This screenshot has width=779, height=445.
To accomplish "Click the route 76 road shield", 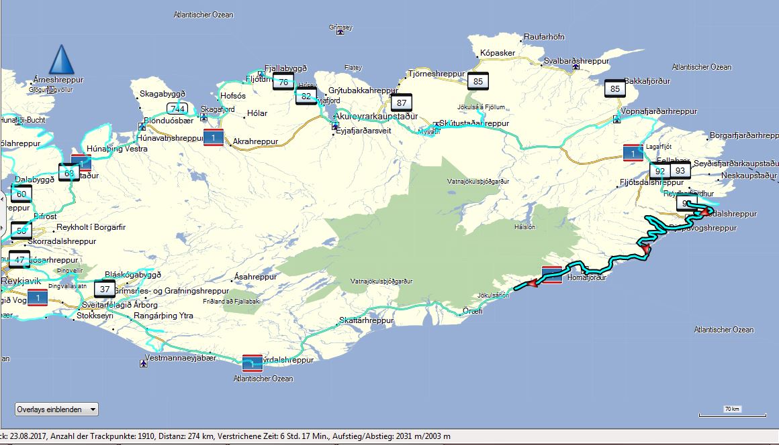I will [x=283, y=82].
